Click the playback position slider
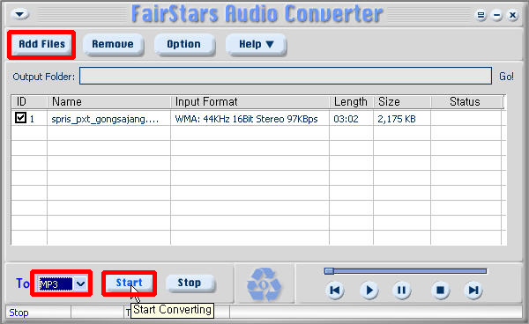Screen dimensions: 529x324 tap(406, 271)
